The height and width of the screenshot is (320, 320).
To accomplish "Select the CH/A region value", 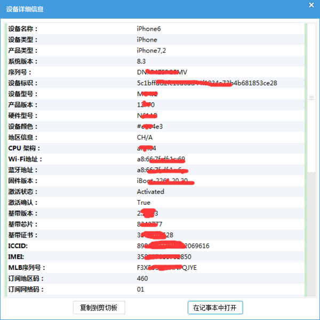I will [x=145, y=138].
